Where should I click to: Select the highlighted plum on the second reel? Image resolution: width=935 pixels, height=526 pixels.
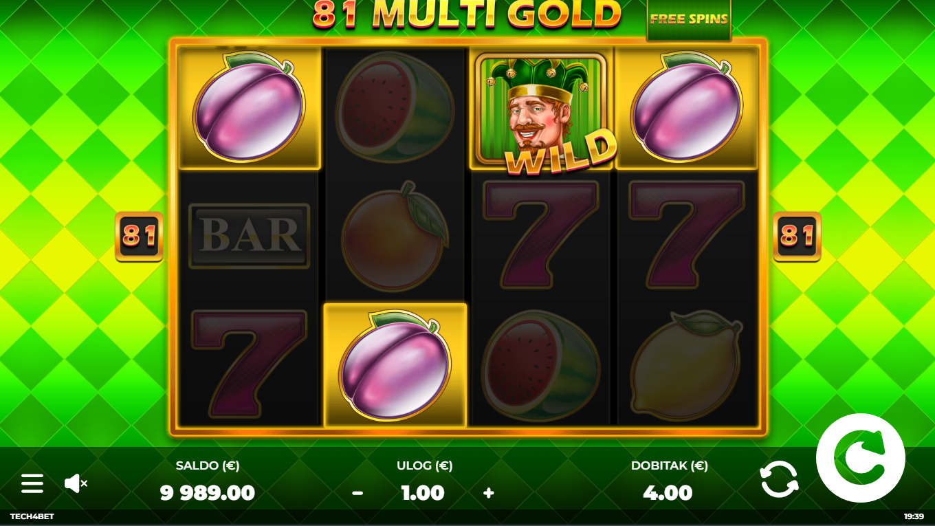click(x=395, y=365)
